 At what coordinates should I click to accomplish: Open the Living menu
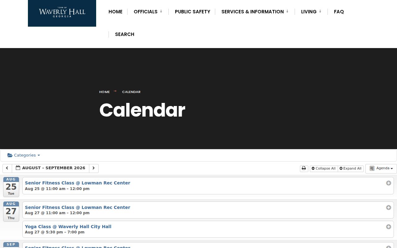tap(309, 12)
